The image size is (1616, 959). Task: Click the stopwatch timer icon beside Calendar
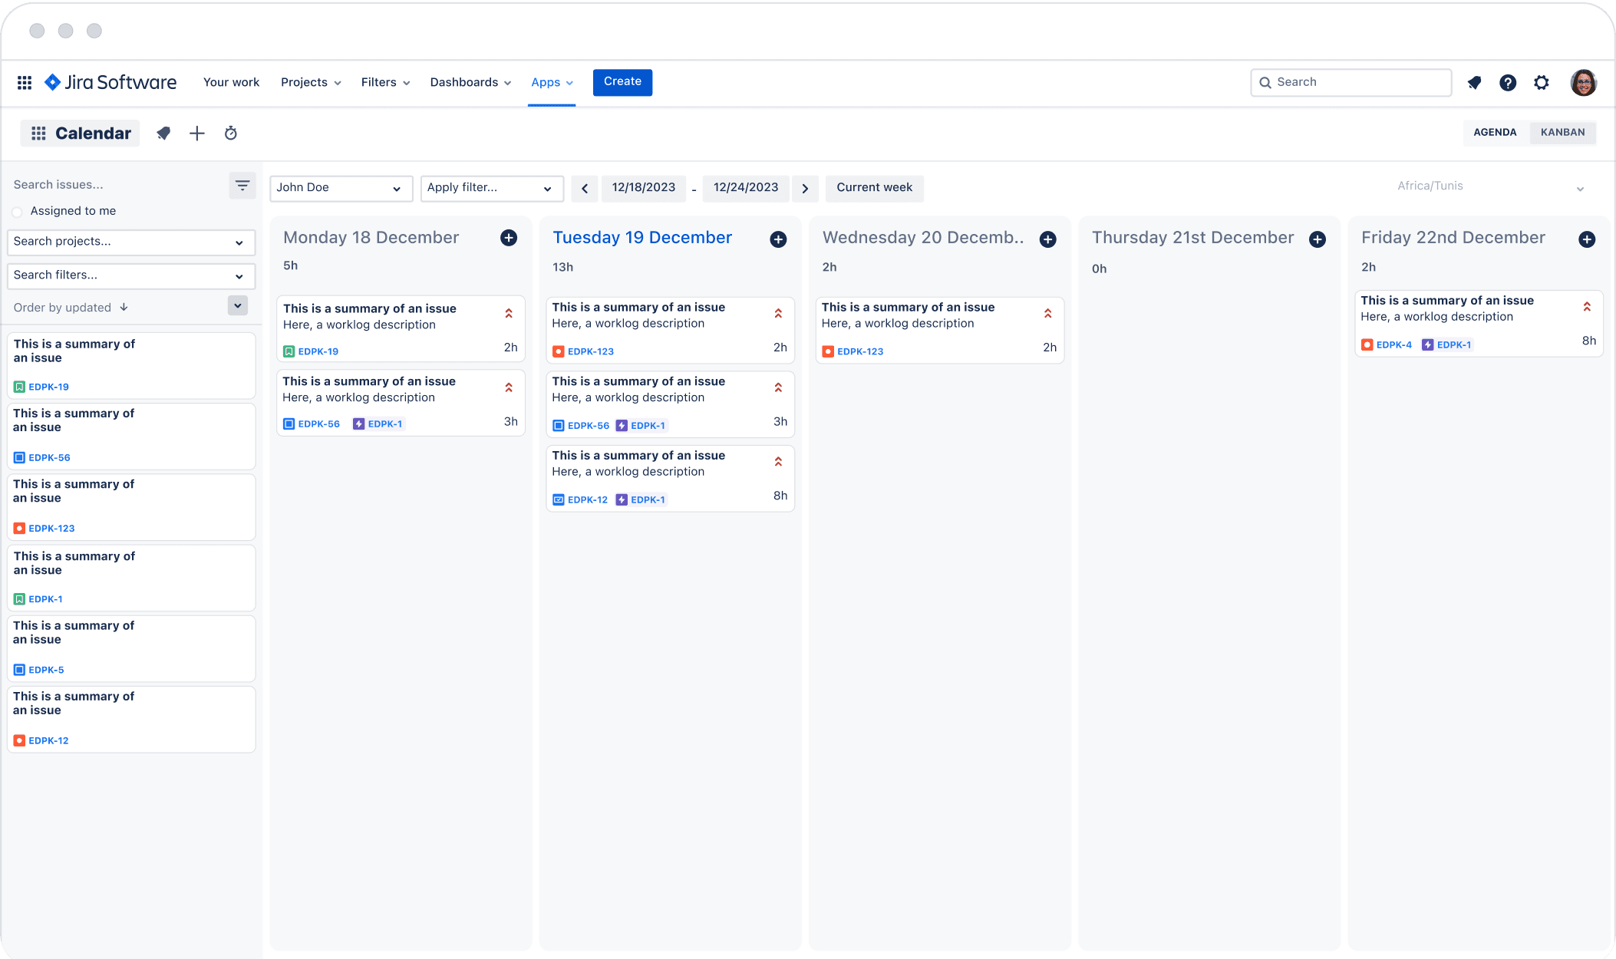(230, 133)
